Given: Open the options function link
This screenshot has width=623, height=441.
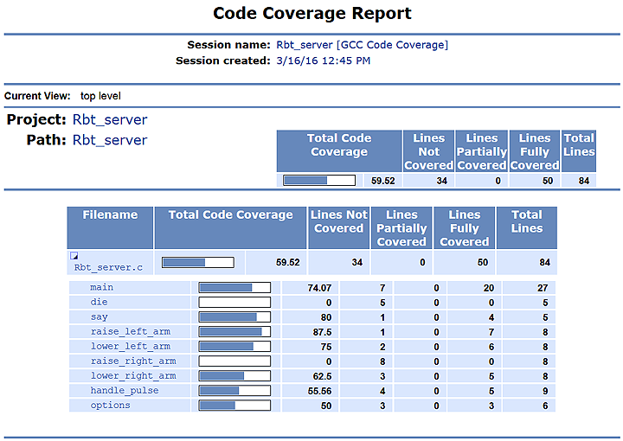Looking at the screenshot, I should point(110,405).
